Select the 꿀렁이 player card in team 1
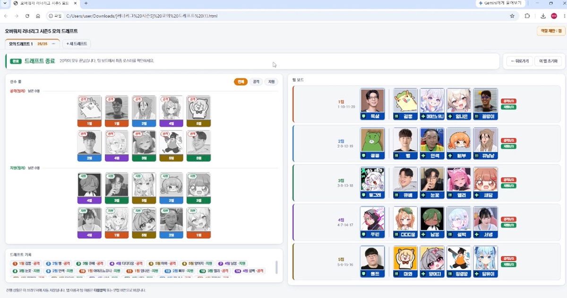Viewport: 567px width, 298px height. click(485, 104)
